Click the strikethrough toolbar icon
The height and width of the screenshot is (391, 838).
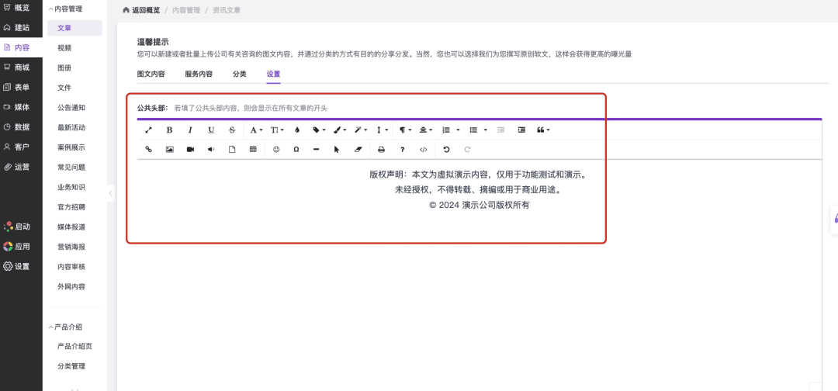click(x=232, y=130)
